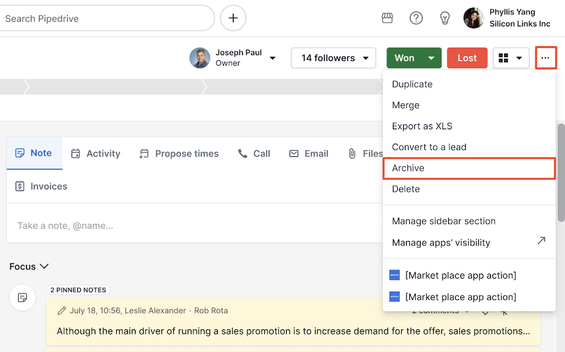Click the note text about sales promotion

coord(293,331)
